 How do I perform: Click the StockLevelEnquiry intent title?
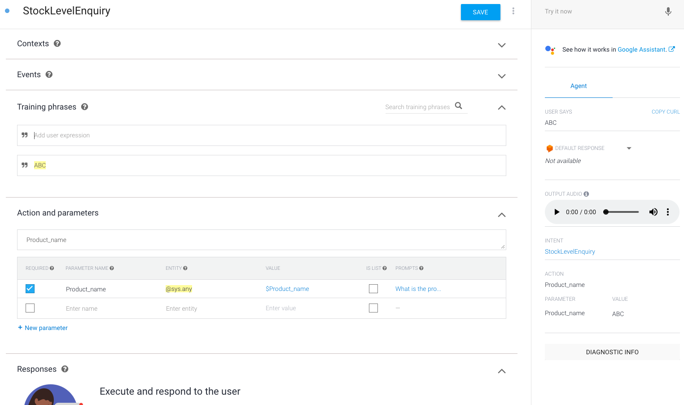tap(66, 11)
